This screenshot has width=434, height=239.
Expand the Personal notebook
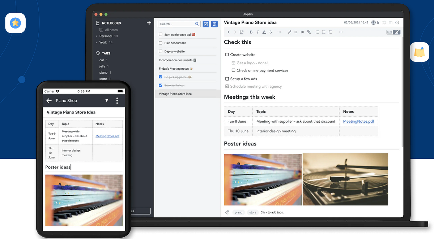96,36
